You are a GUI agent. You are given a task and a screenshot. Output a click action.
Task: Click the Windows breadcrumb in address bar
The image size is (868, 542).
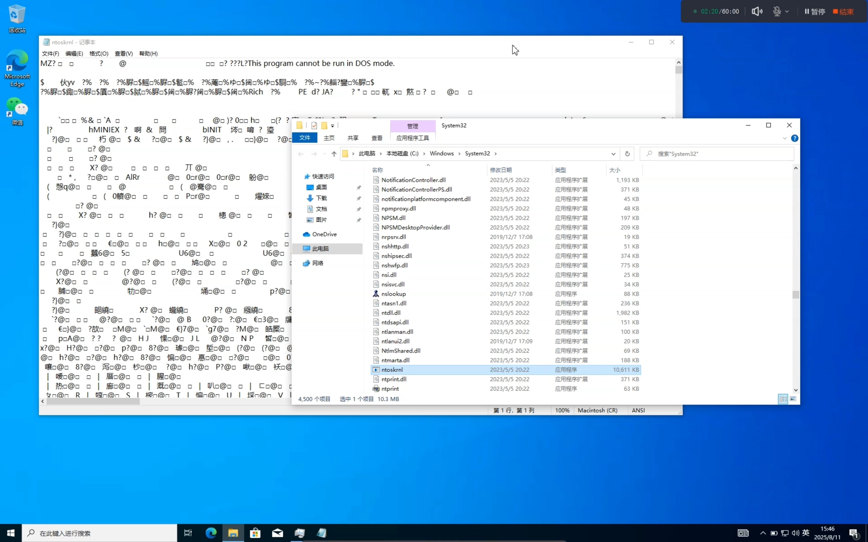point(442,153)
